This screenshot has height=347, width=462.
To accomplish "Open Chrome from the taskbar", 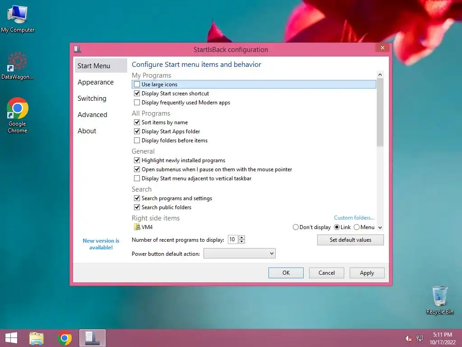I will tap(65, 338).
